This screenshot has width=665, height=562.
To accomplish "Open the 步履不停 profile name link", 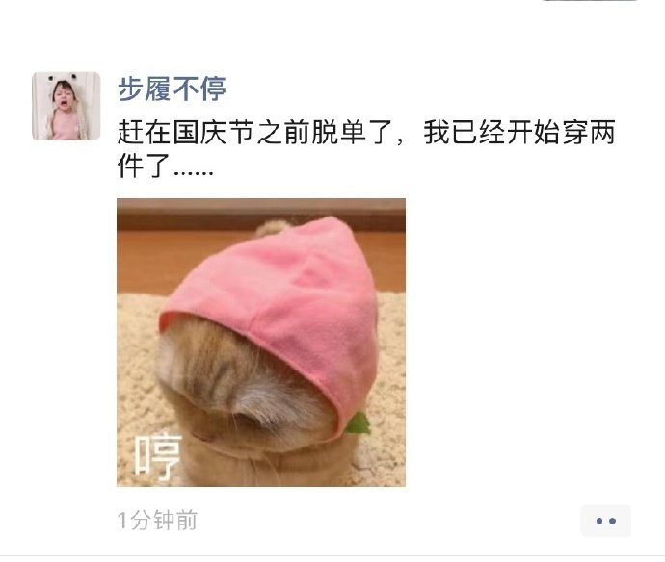I will click(x=172, y=89).
